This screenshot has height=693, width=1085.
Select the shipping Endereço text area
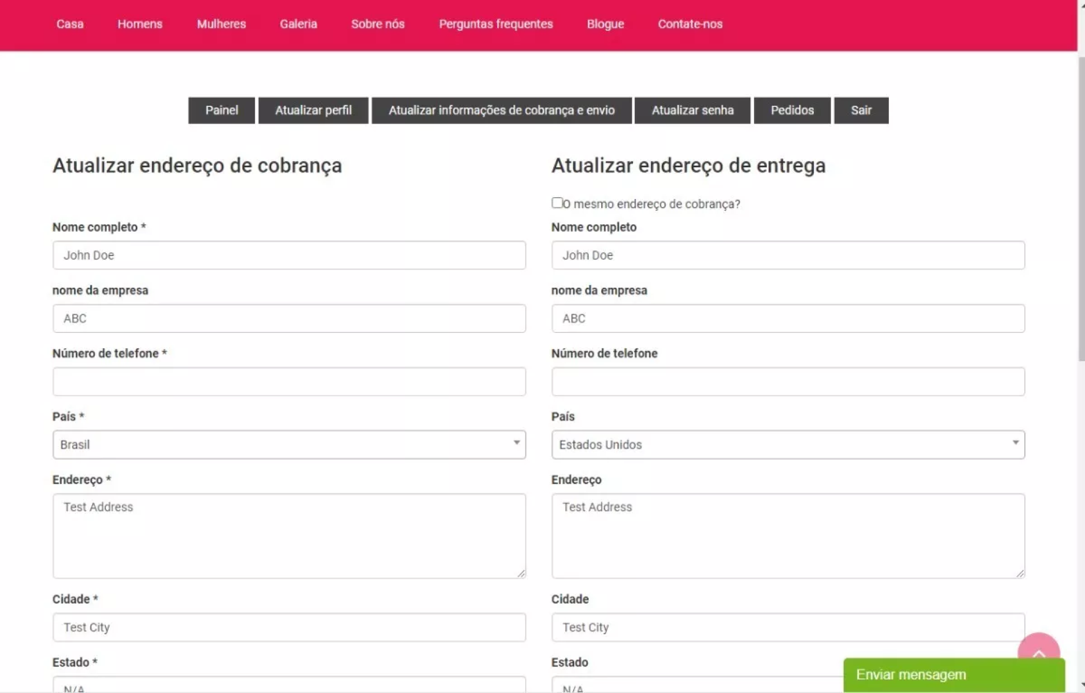(x=787, y=536)
